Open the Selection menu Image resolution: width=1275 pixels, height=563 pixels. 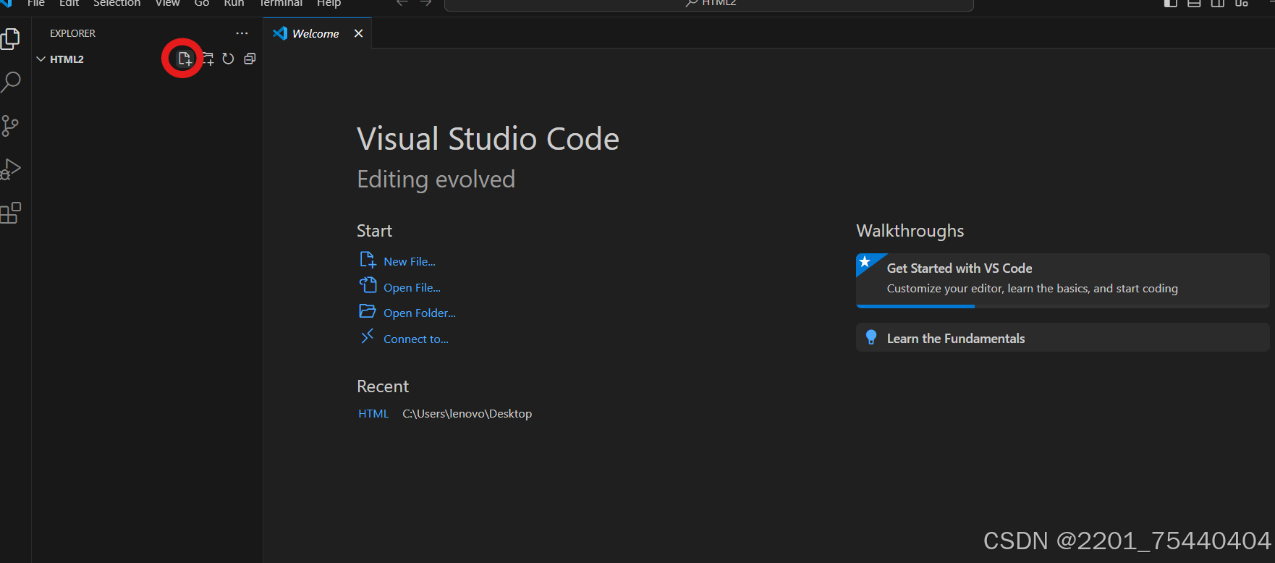click(x=117, y=3)
